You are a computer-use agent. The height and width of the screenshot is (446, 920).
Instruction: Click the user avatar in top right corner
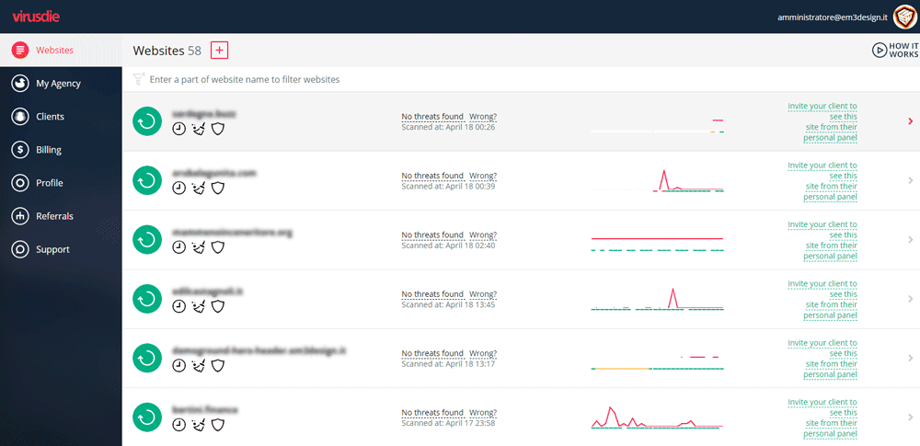(904, 17)
